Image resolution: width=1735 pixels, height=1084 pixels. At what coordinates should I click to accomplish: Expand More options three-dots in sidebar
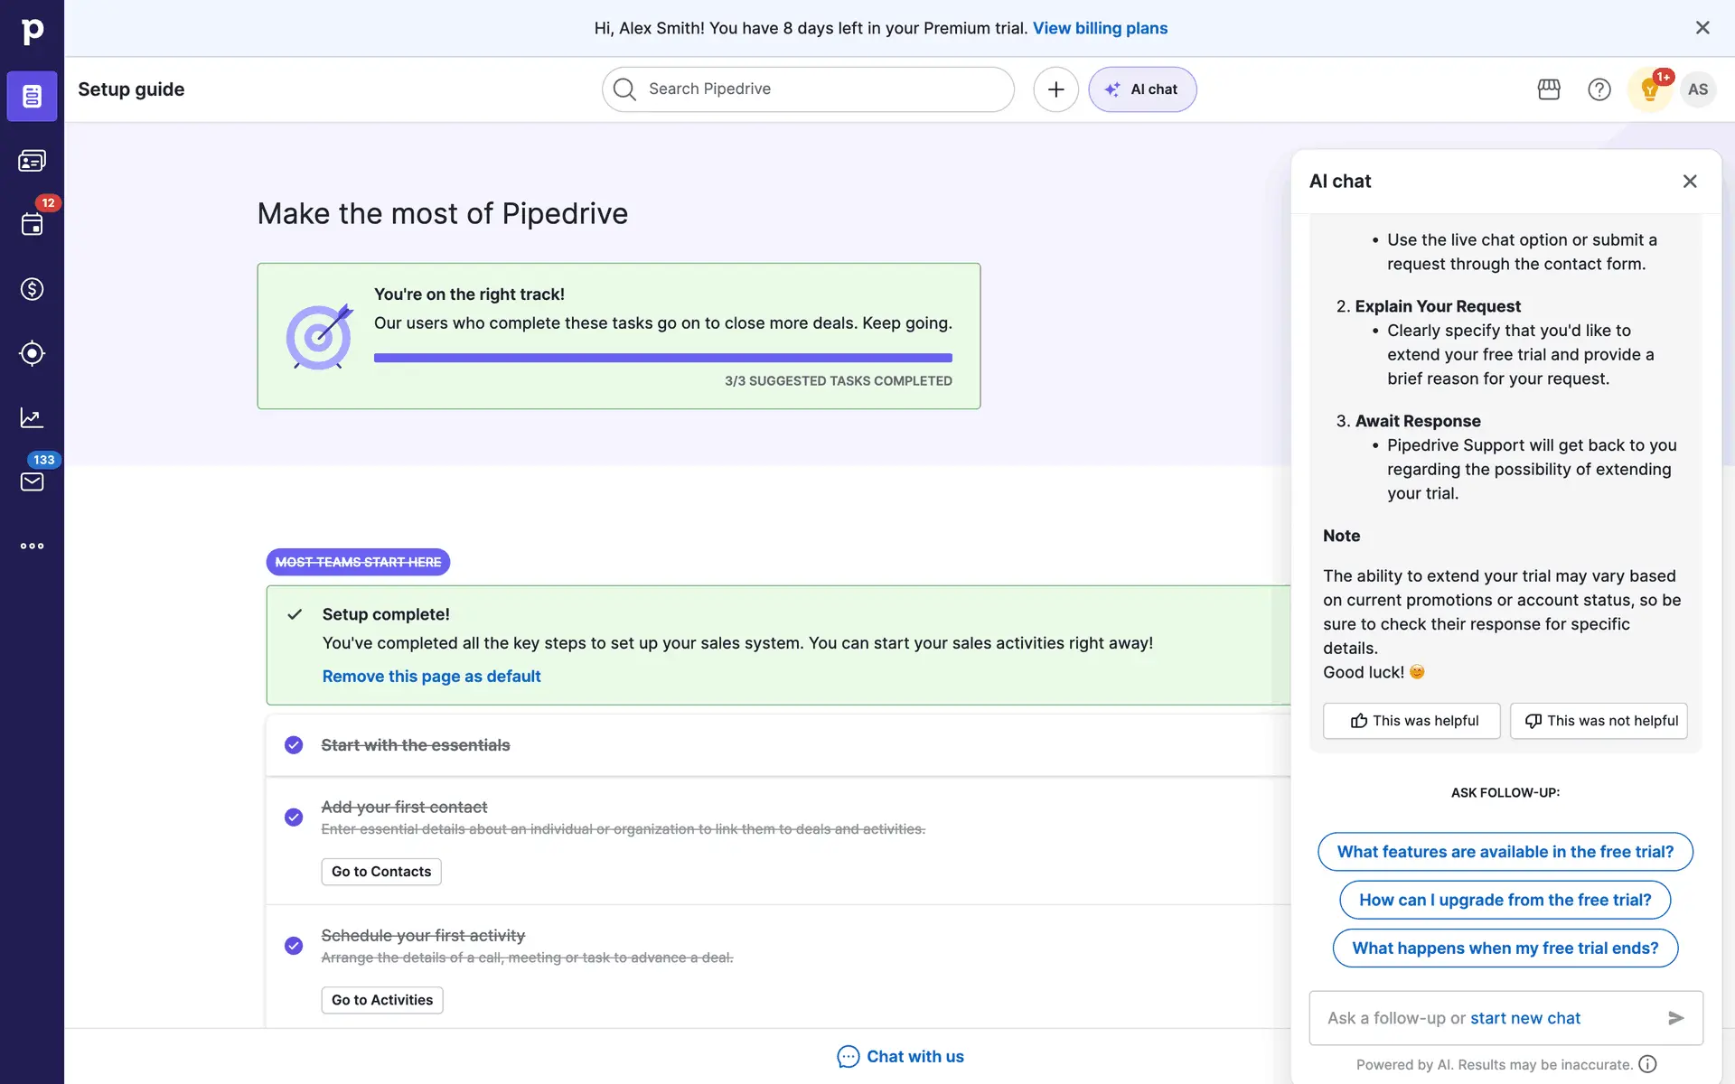32,546
